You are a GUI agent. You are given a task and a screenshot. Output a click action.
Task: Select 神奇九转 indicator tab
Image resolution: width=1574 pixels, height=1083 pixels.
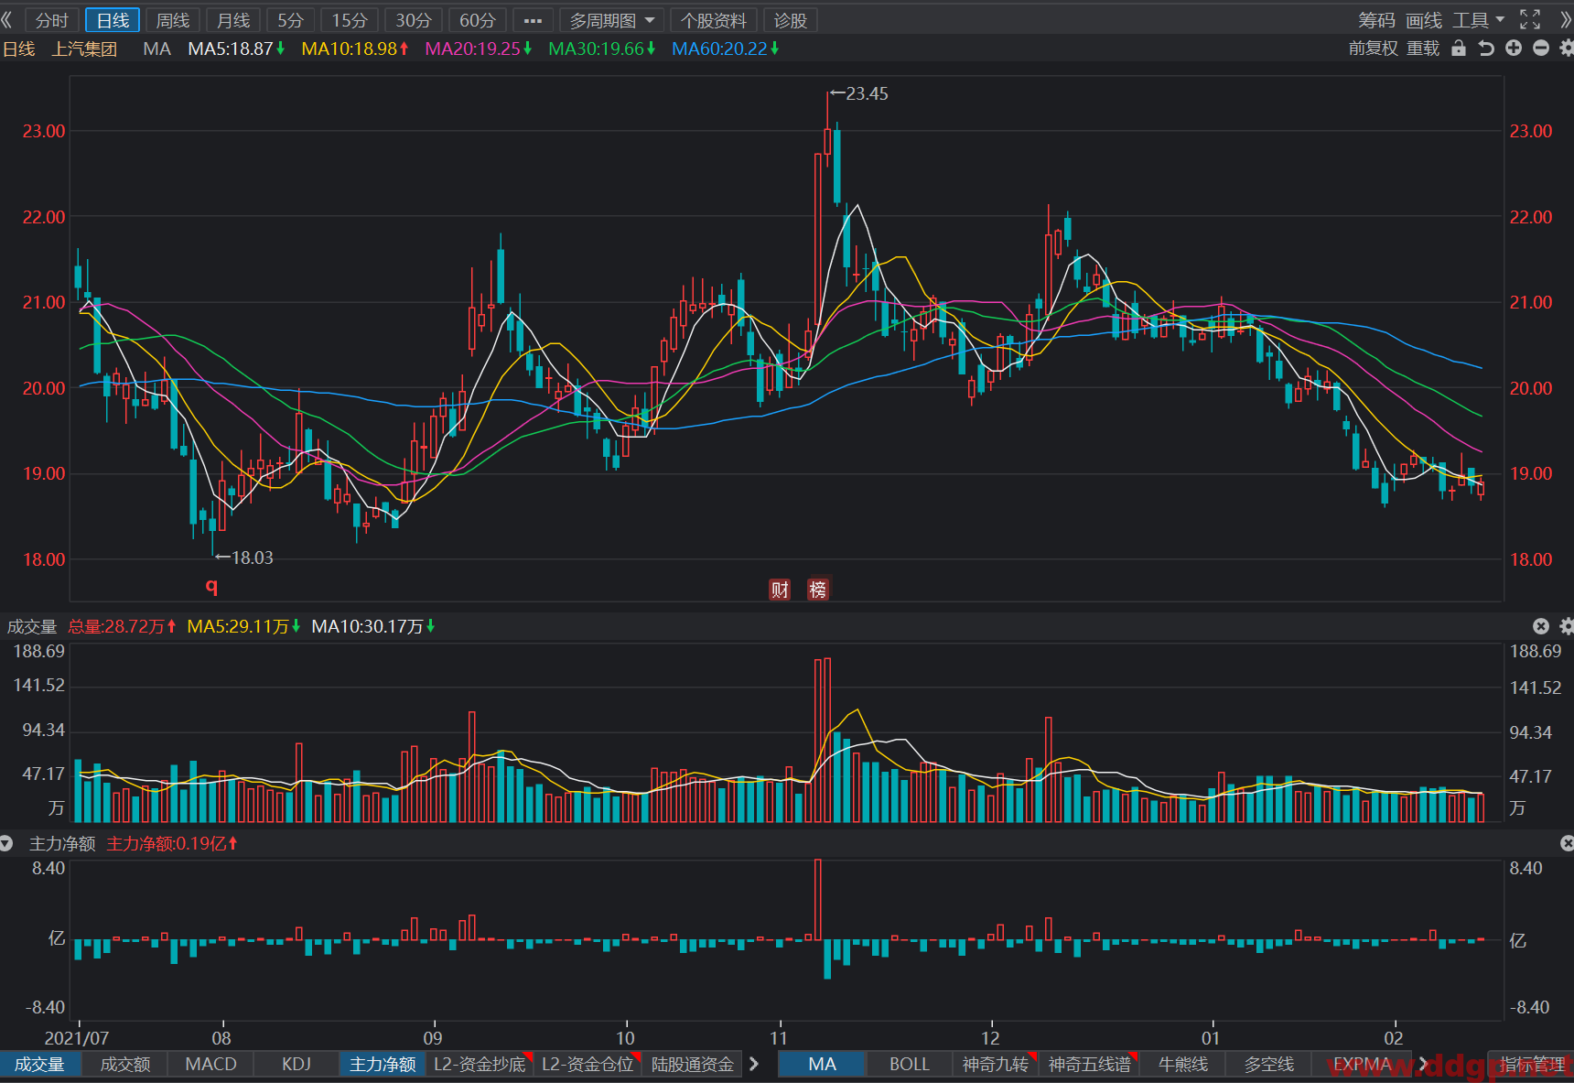pos(996,1064)
